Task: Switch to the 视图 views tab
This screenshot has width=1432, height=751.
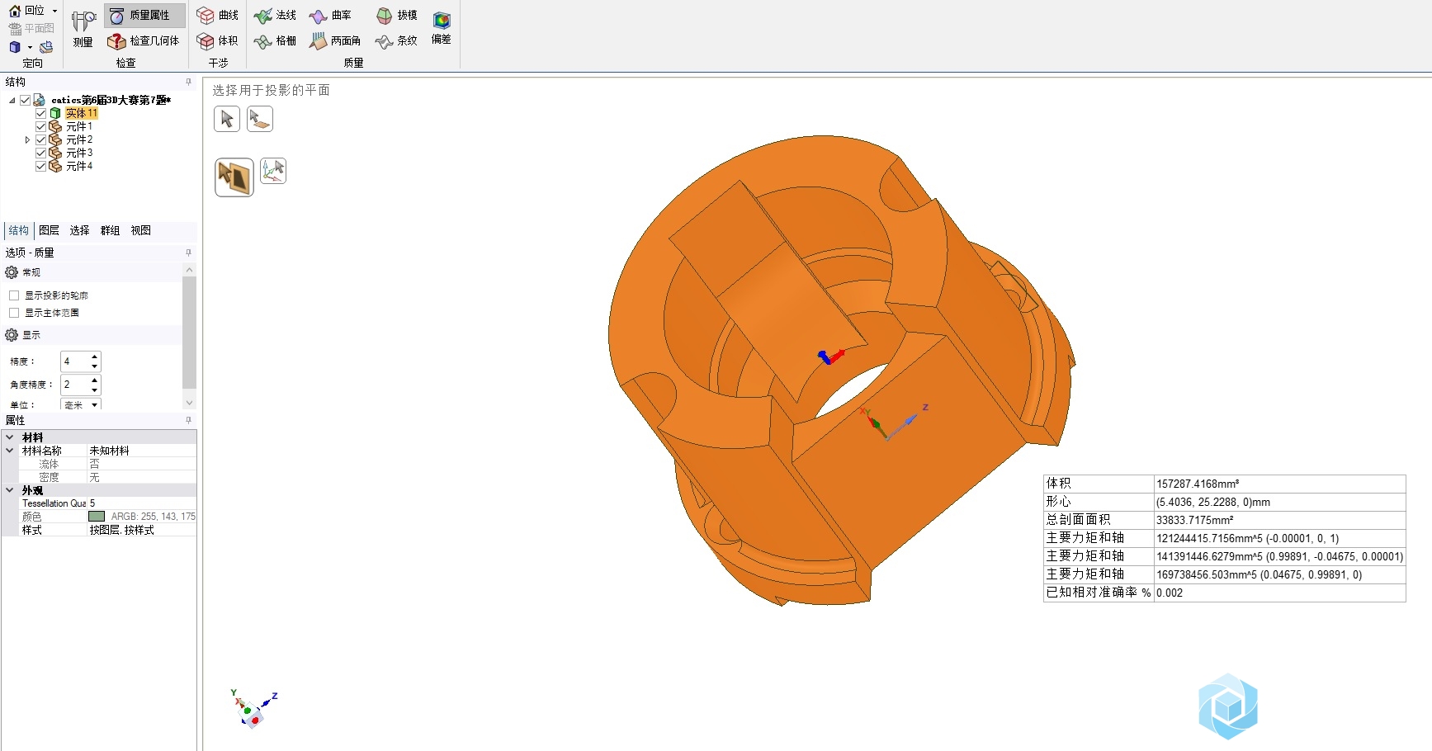Action: tap(141, 231)
